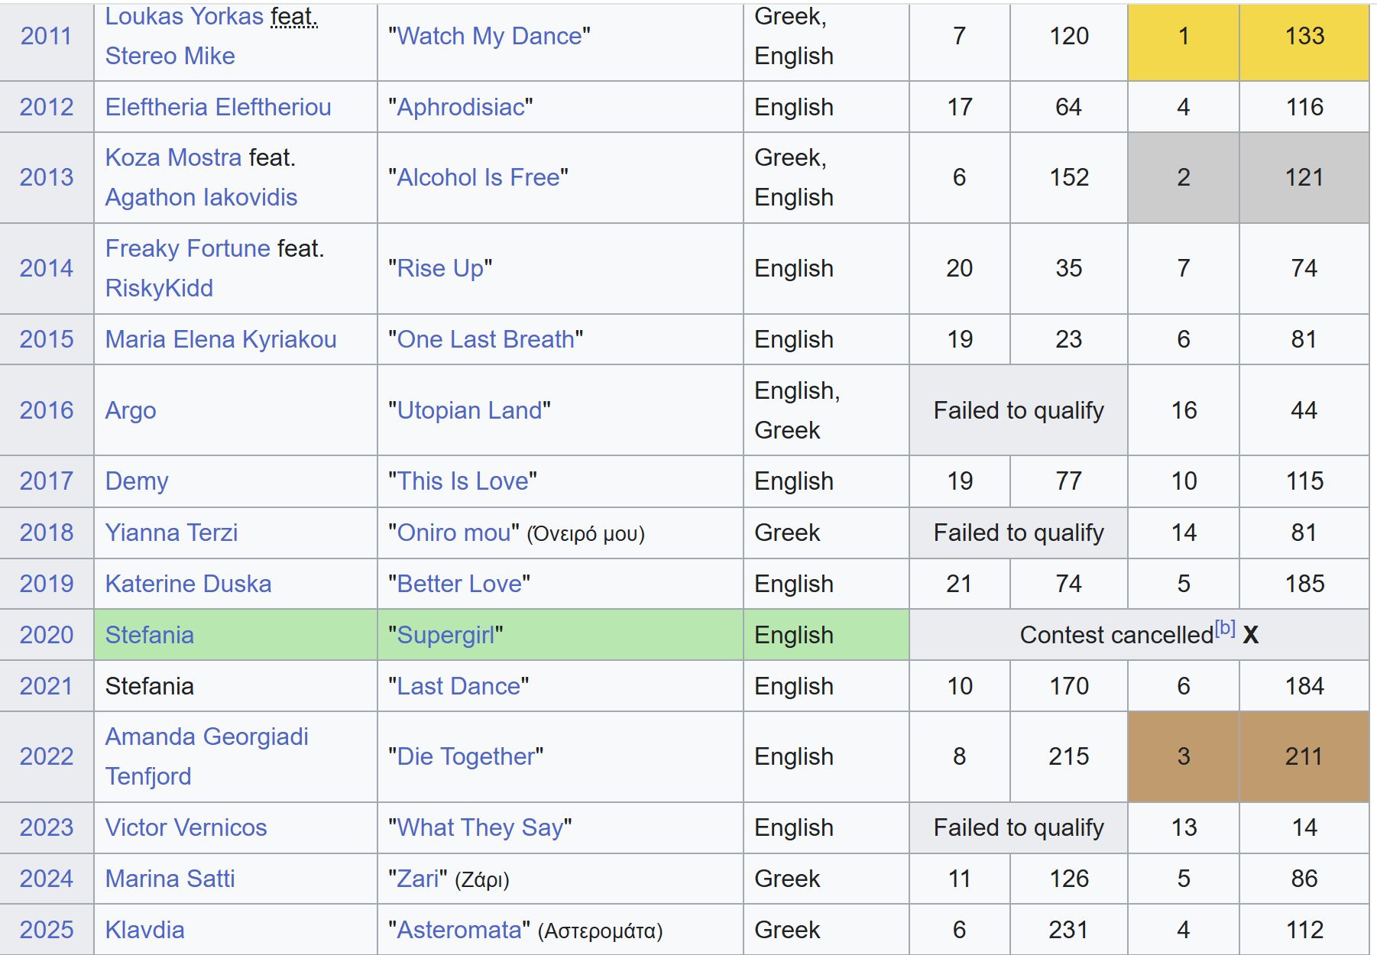Image resolution: width=1377 pixels, height=955 pixels.
Task: Open Yianna Terzi's page
Action: tap(171, 533)
